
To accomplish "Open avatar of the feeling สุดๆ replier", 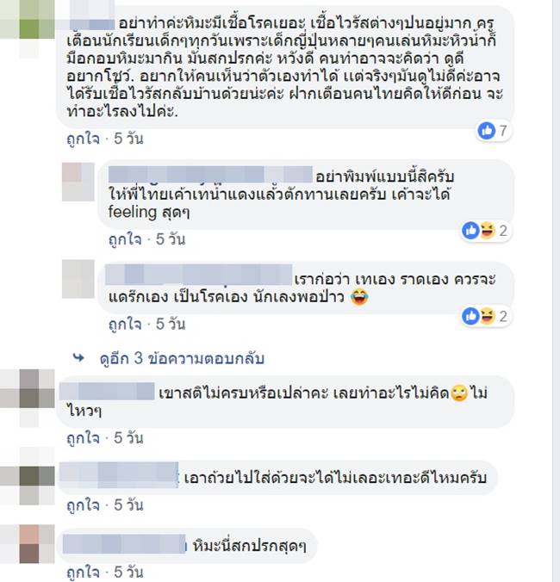I will point(78,182).
